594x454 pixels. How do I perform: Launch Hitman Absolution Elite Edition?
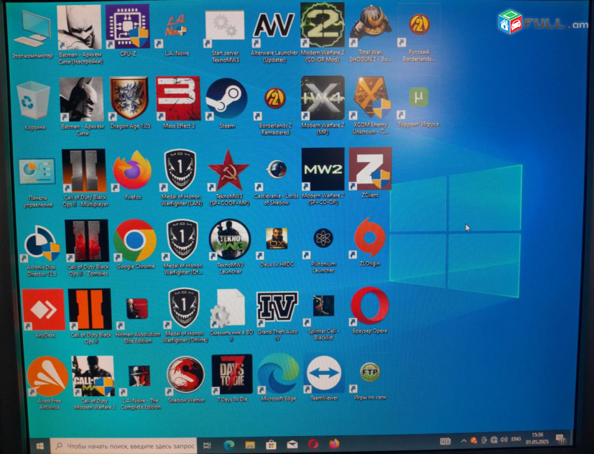click(x=137, y=308)
